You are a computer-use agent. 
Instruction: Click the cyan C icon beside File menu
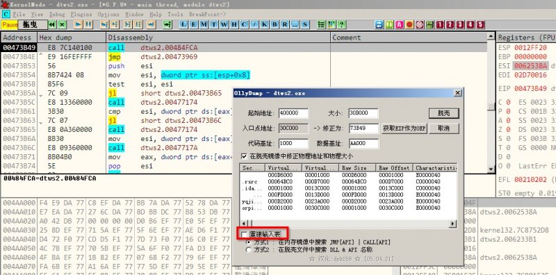(x=6, y=14)
